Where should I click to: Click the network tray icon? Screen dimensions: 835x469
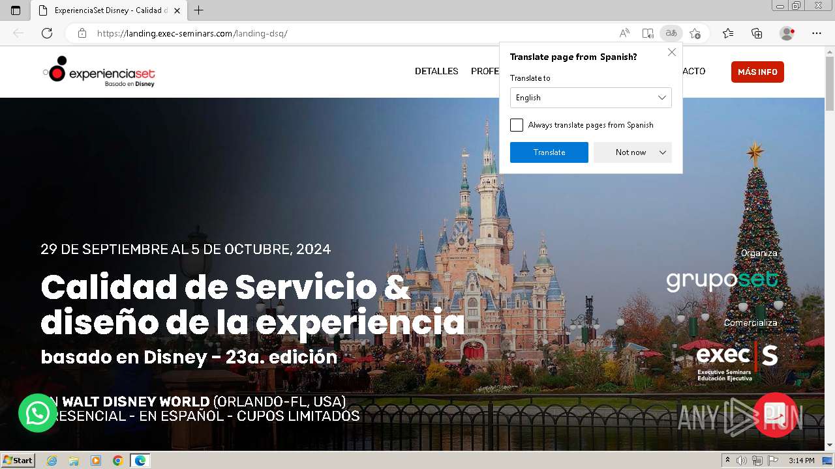tap(756, 461)
